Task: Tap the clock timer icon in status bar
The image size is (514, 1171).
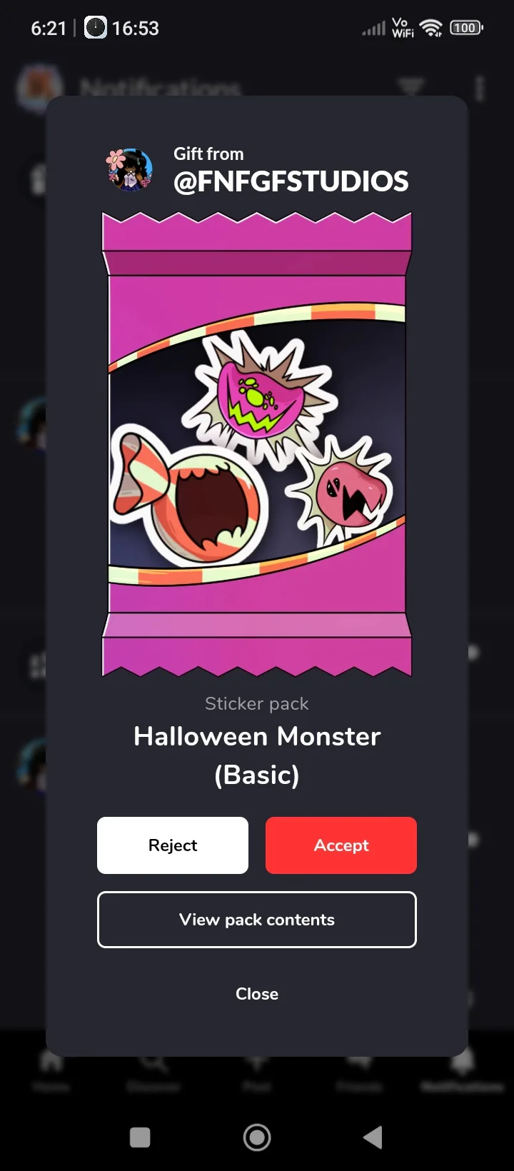Action: [x=96, y=28]
